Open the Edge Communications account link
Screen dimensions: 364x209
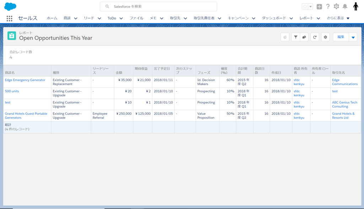[345, 82]
